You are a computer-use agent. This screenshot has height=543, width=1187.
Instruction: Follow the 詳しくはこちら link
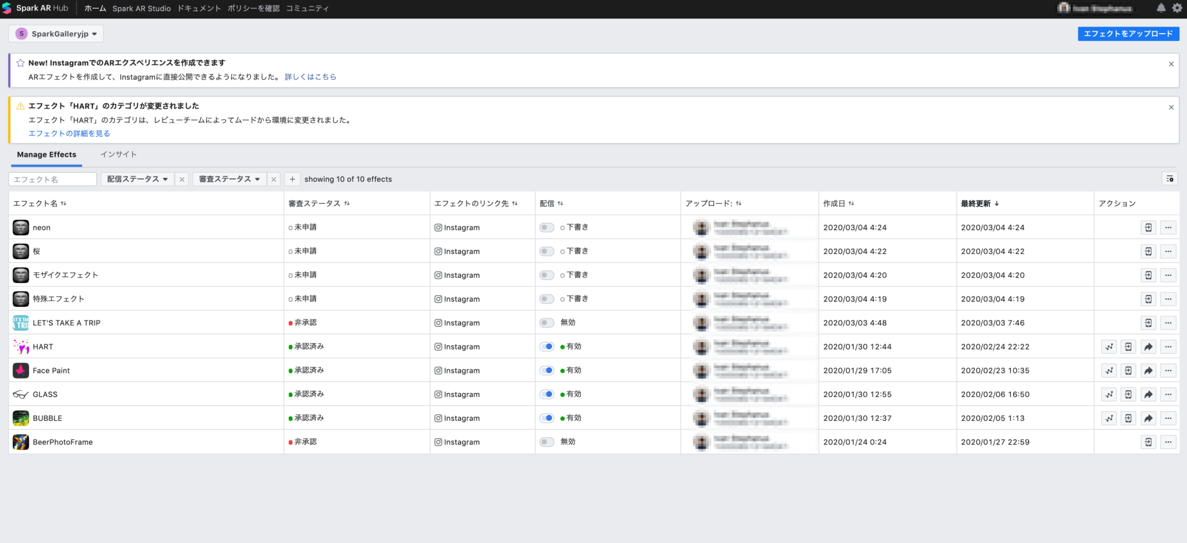pyautogui.click(x=310, y=76)
